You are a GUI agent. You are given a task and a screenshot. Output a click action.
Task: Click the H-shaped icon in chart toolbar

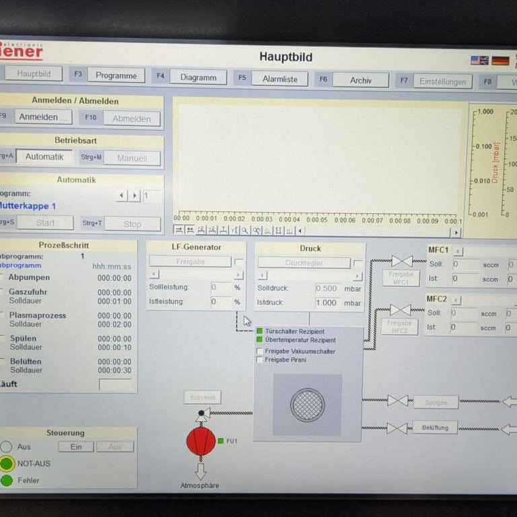click(279, 231)
